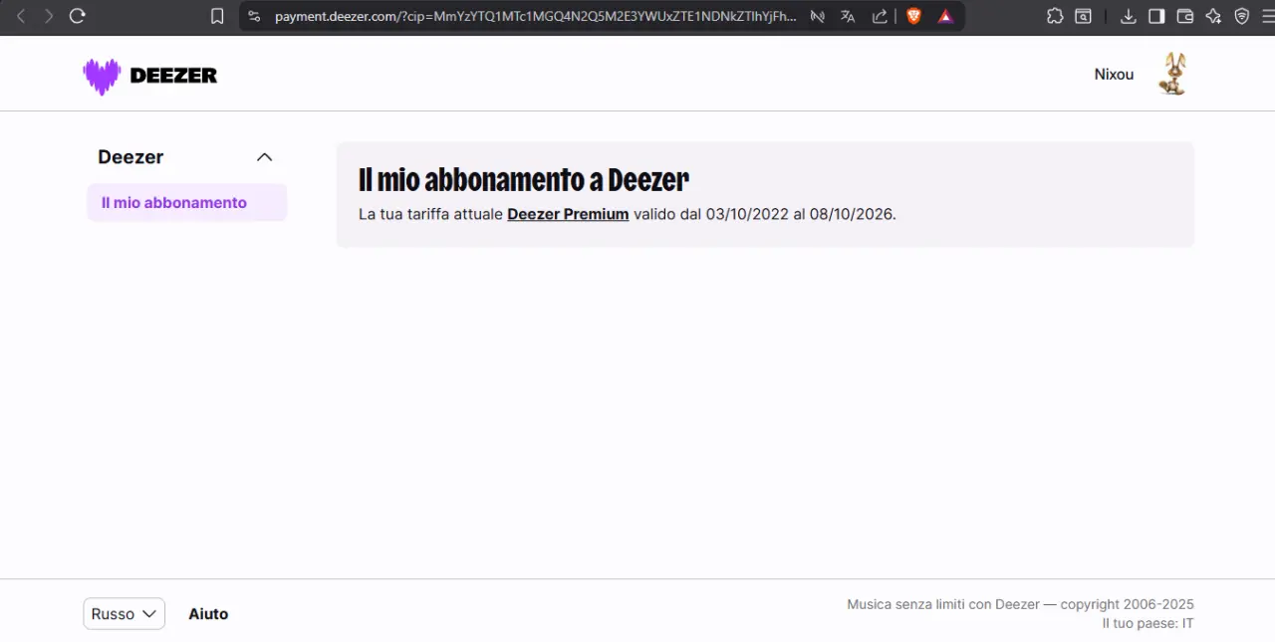Go forward to the next page
The image size is (1275, 642).
(48, 16)
